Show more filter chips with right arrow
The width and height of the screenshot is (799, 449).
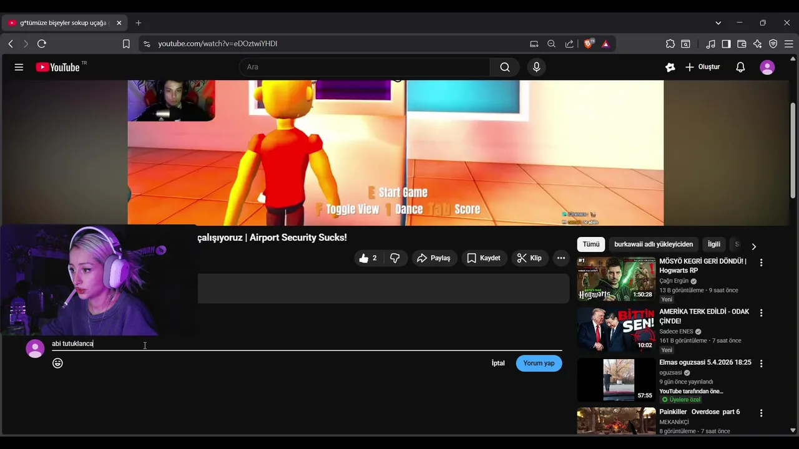click(x=753, y=246)
